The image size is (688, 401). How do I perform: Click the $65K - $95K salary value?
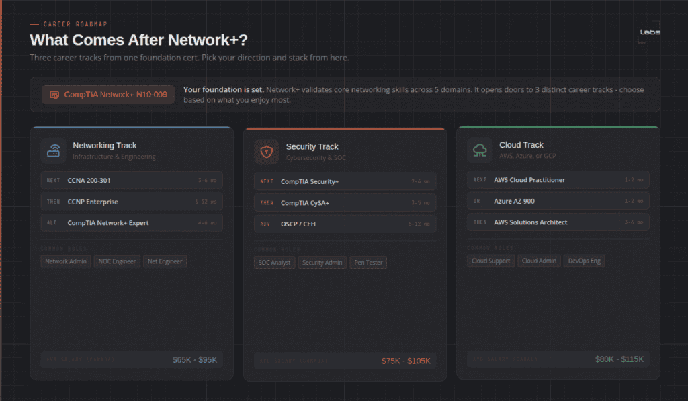pyautogui.click(x=195, y=360)
